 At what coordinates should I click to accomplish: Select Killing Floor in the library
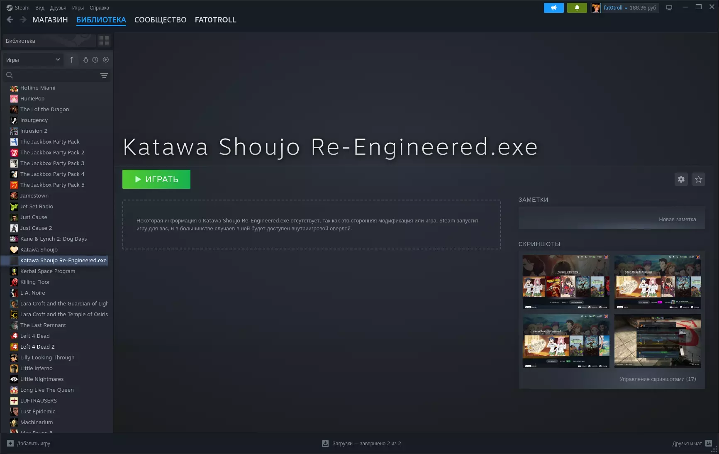pyautogui.click(x=35, y=282)
